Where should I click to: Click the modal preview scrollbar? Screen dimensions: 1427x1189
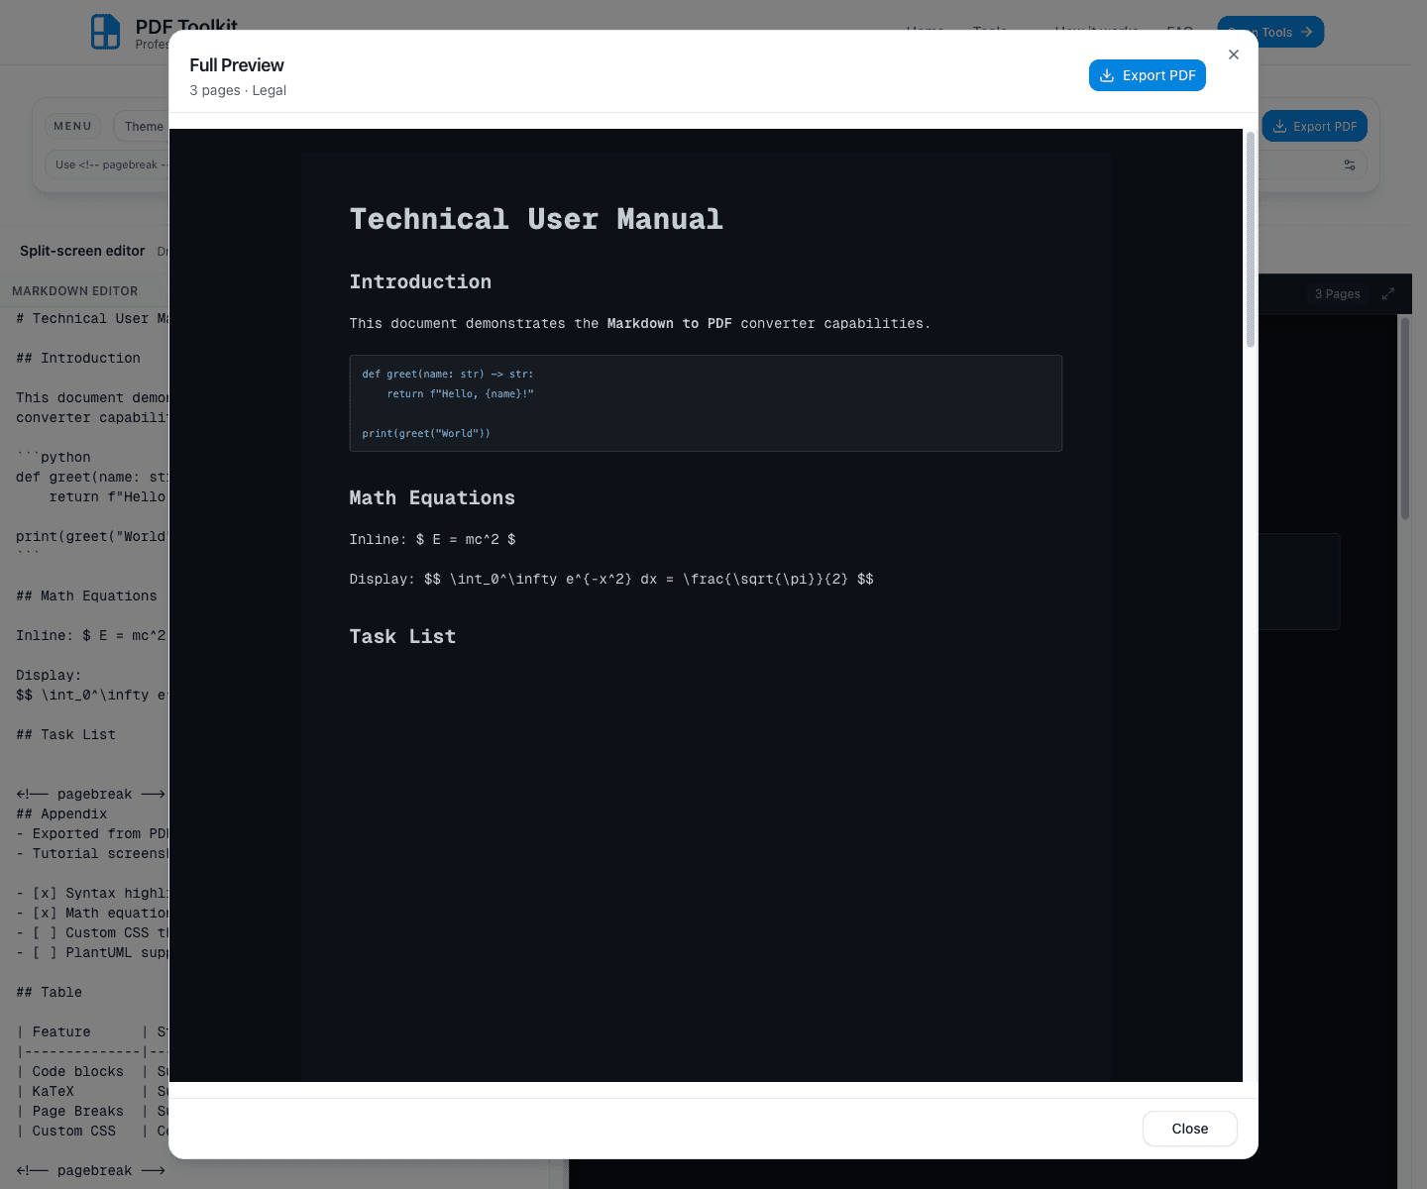pos(1249,238)
